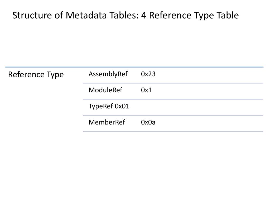Click the numeral '4' in the title
The width and height of the screenshot is (270, 202).
click(144, 15)
